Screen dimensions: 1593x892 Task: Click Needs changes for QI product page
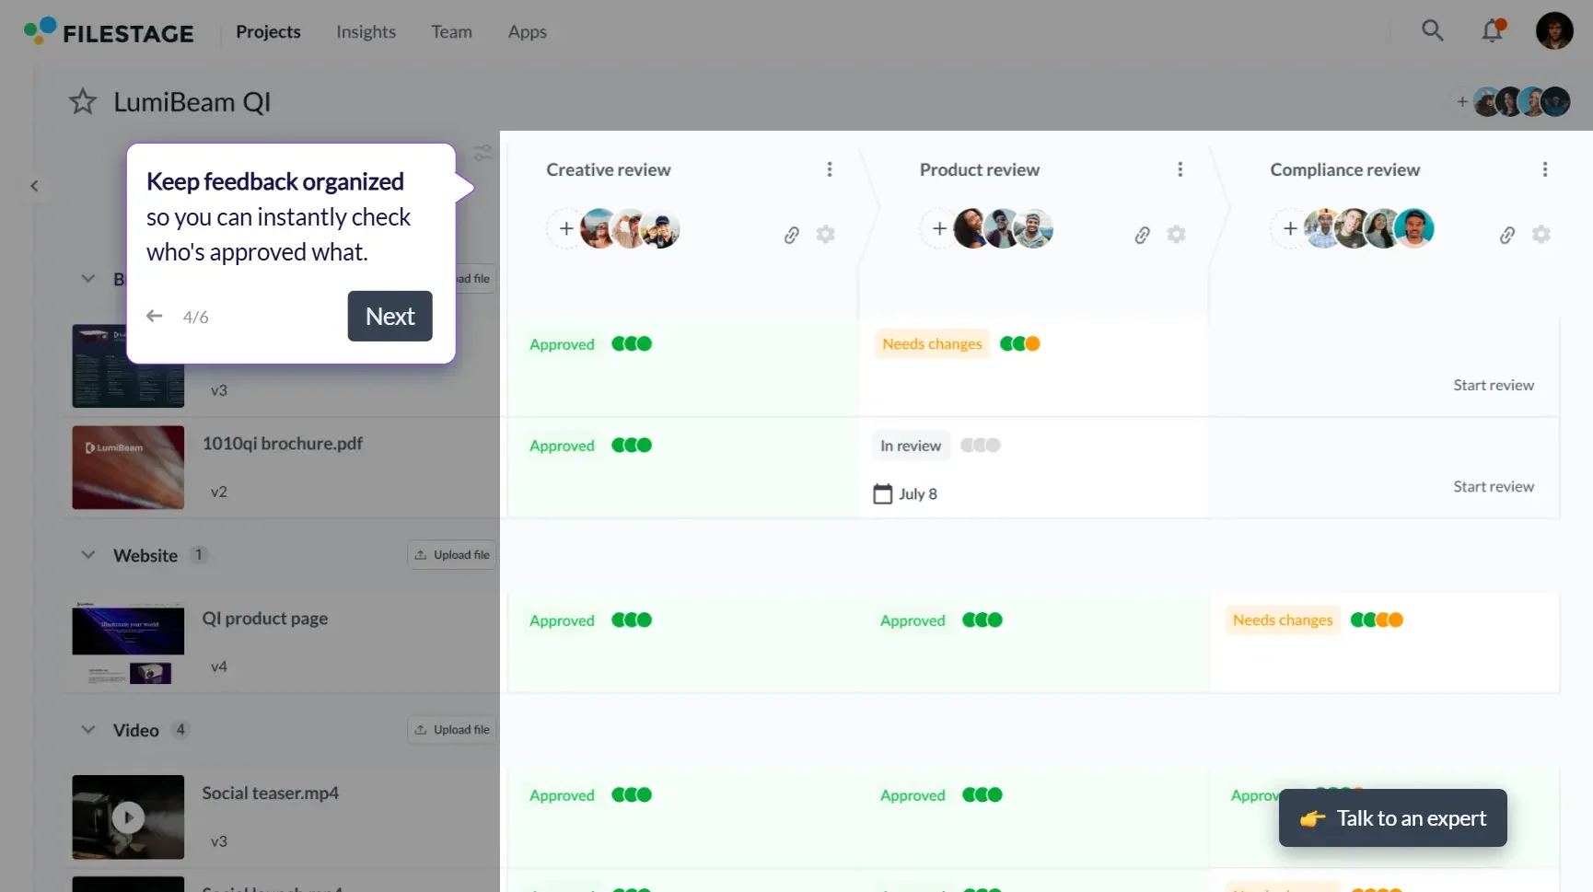click(x=1283, y=620)
